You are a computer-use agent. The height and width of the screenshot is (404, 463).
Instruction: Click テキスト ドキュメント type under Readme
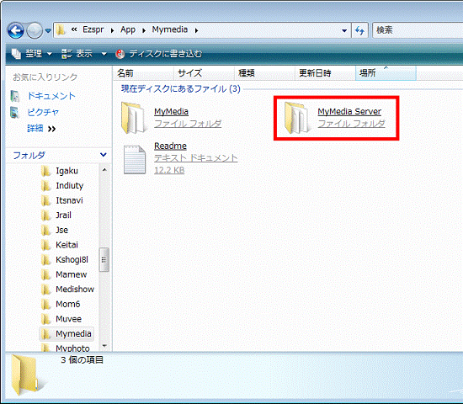(196, 158)
